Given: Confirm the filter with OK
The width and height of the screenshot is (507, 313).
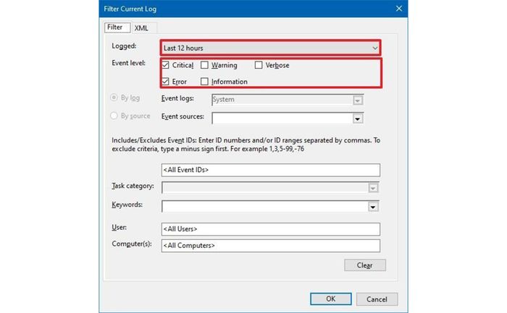Looking at the screenshot, I should (330, 299).
